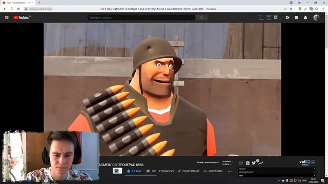Bookmark this page in the address bar

(291, 9)
